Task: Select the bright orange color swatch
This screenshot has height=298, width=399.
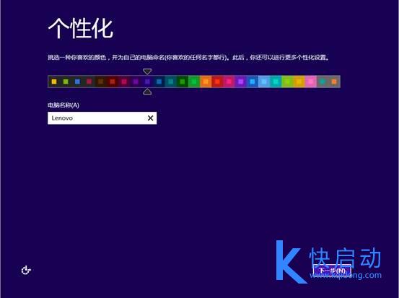Action: click(206, 82)
